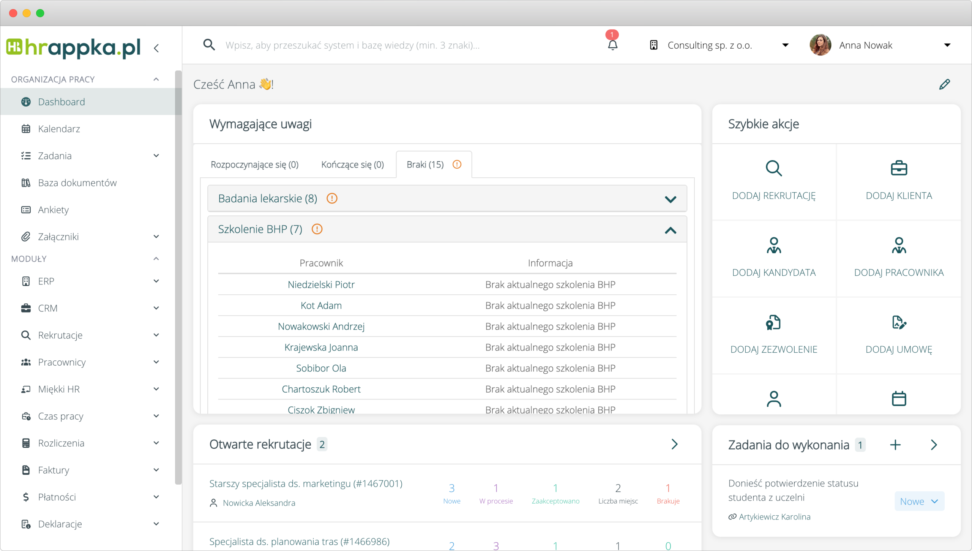
Task: Click the calendar icon under Dodaj umowę
Action: click(899, 399)
